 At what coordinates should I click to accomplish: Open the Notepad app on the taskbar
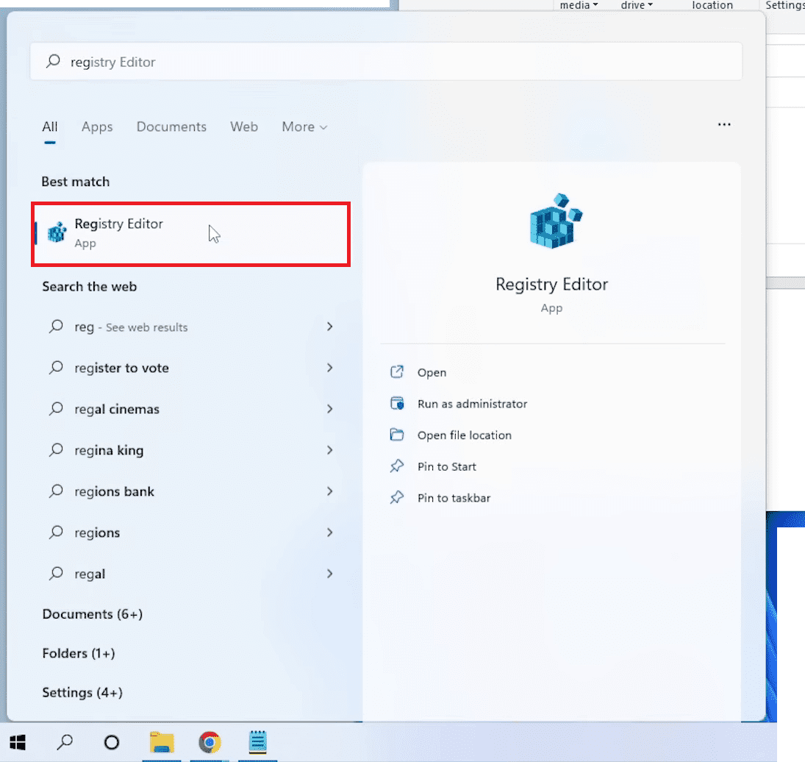(x=257, y=743)
